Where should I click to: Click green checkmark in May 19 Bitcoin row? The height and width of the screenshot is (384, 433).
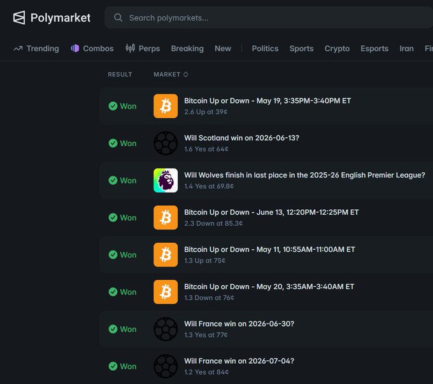coord(113,106)
